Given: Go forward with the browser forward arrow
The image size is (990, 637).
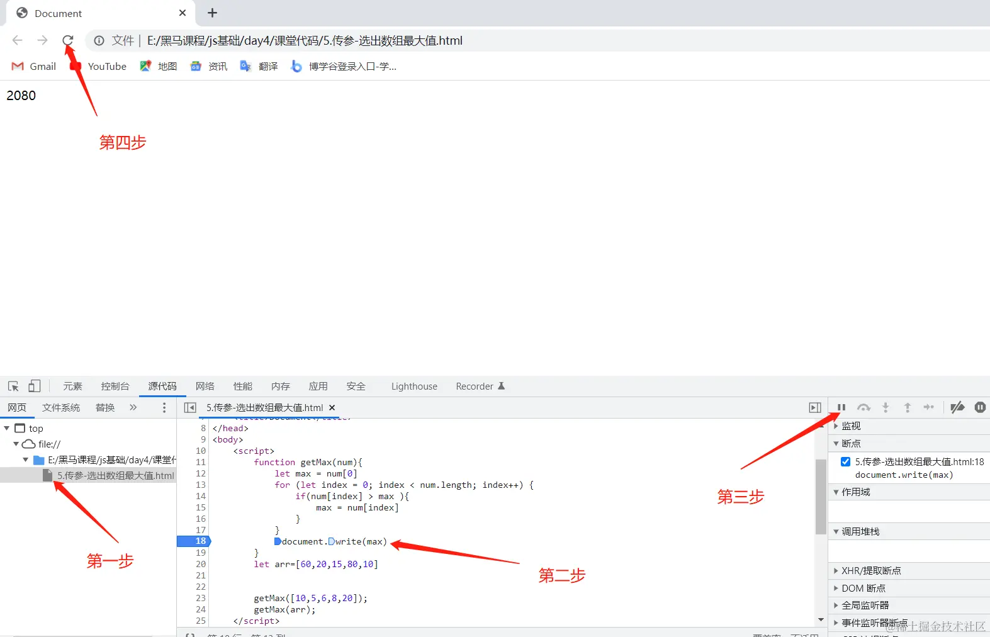Looking at the screenshot, I should tap(42, 40).
